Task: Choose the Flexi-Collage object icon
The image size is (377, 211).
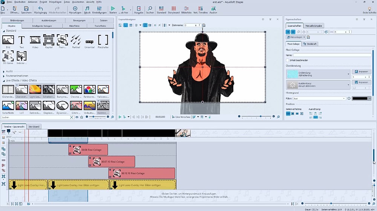Action: (62, 40)
